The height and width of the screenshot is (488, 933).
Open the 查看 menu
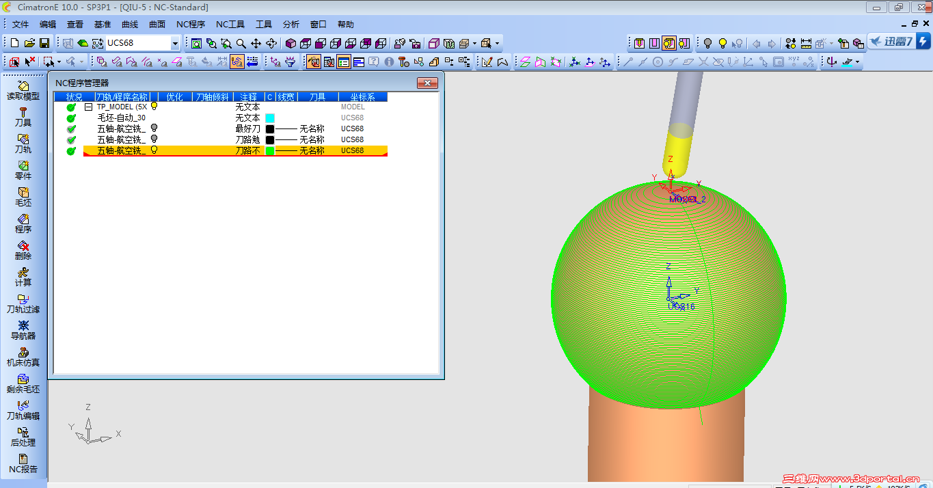tap(75, 25)
